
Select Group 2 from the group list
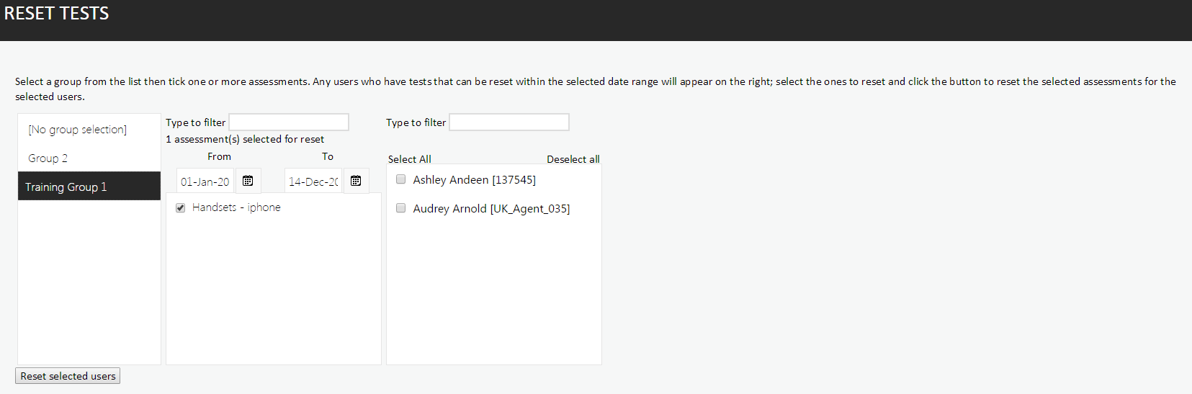point(48,158)
